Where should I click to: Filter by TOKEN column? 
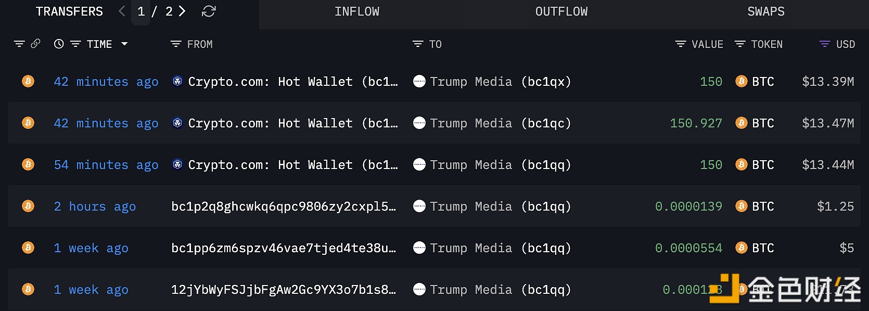[740, 44]
